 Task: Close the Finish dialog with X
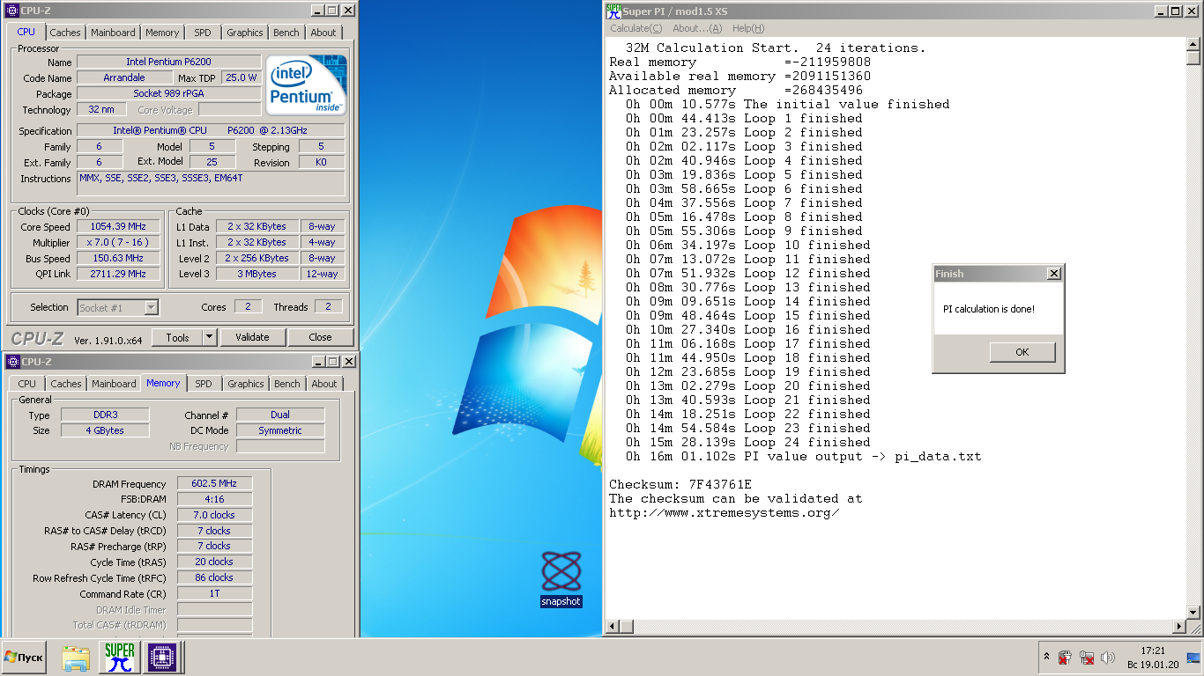tap(1053, 274)
